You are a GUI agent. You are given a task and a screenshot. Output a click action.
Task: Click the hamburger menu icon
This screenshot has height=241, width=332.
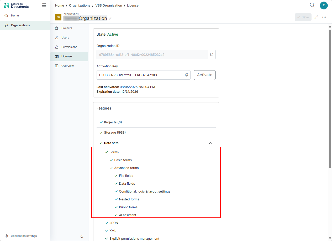coord(44,6)
